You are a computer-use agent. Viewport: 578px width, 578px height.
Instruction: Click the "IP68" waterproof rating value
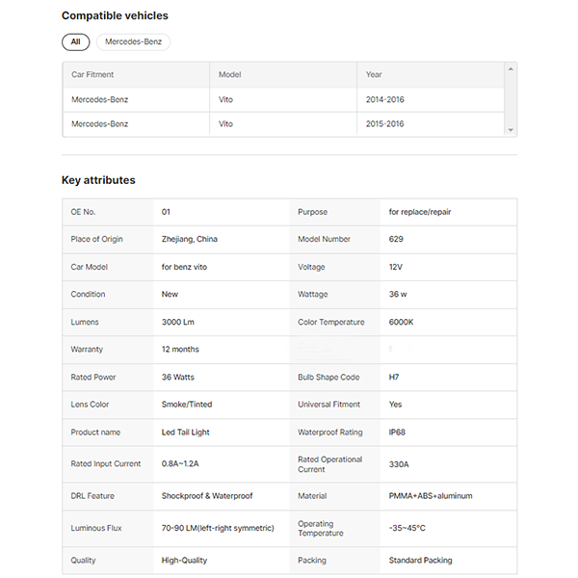(396, 433)
